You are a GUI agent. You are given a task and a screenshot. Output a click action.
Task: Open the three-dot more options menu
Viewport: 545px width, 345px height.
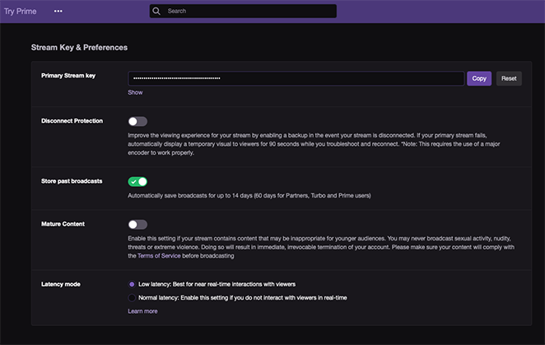point(58,12)
